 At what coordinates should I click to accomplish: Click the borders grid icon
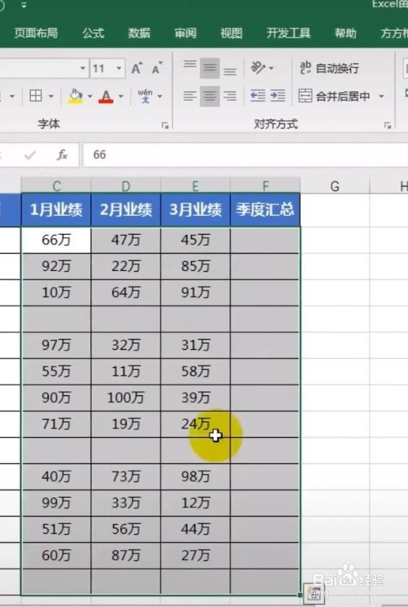(x=35, y=95)
